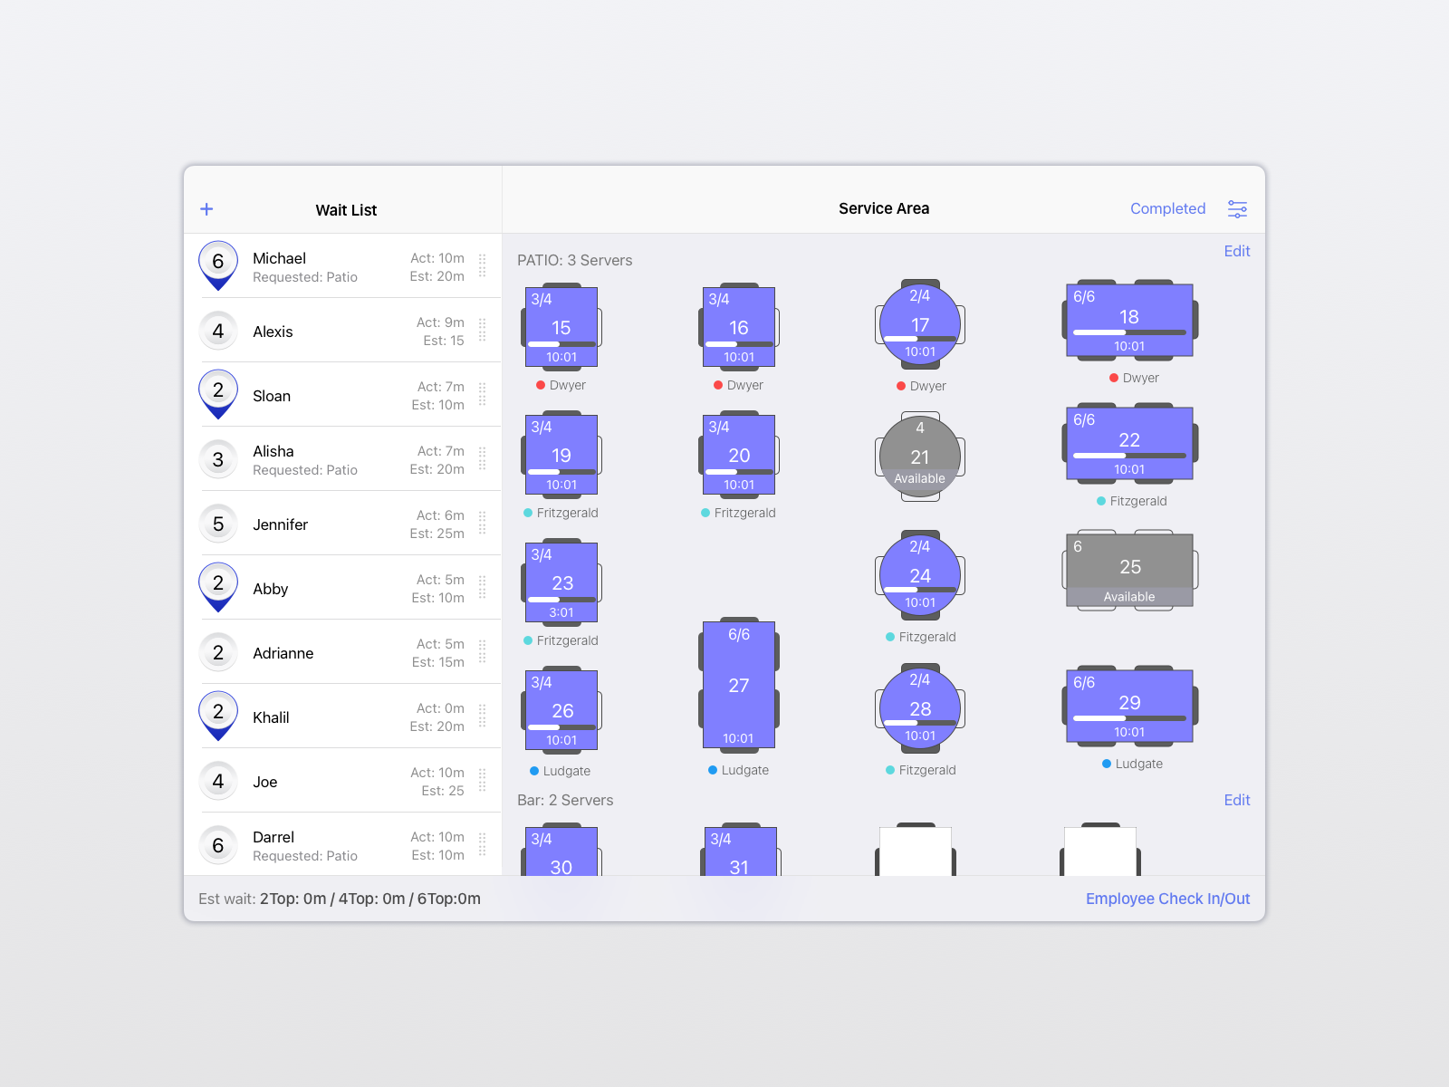Click the drag handle beside Alexis
Image resolution: width=1449 pixels, height=1087 pixels.
coord(483,331)
